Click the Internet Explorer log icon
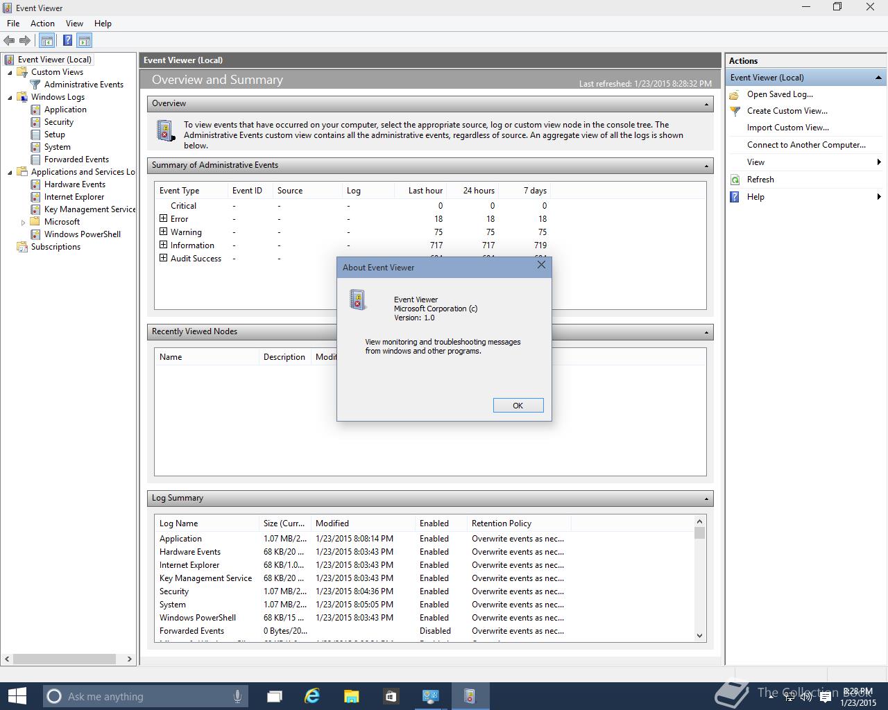 pos(35,197)
